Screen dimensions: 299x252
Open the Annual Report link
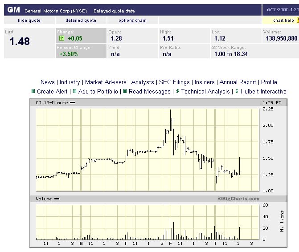pos(238,82)
